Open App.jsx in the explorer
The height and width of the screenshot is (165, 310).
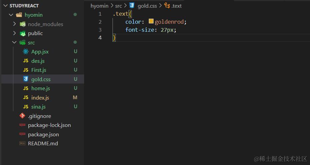[40, 52]
